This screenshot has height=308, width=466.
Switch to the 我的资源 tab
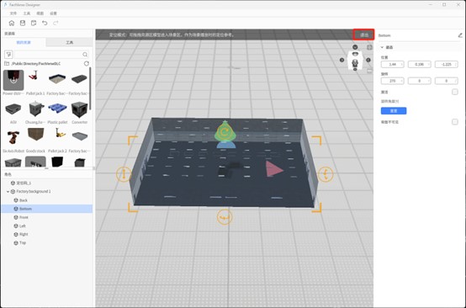tap(24, 43)
